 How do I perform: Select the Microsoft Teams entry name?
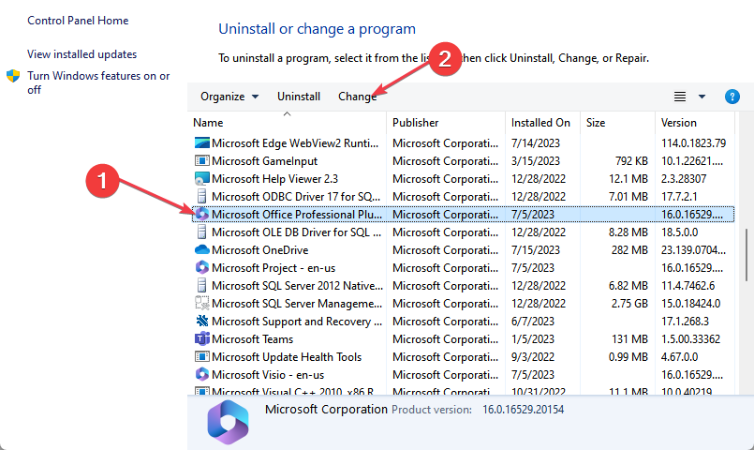point(252,338)
